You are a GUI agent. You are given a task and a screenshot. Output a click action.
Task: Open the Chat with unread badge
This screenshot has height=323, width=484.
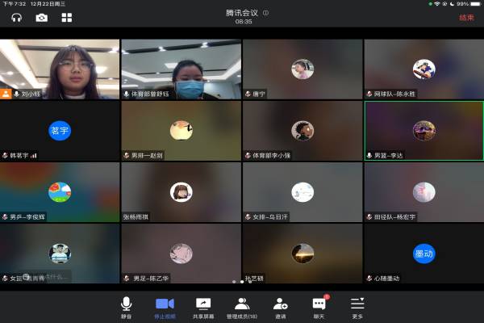click(x=319, y=305)
